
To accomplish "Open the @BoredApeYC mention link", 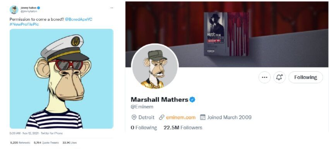I will 79,19.
